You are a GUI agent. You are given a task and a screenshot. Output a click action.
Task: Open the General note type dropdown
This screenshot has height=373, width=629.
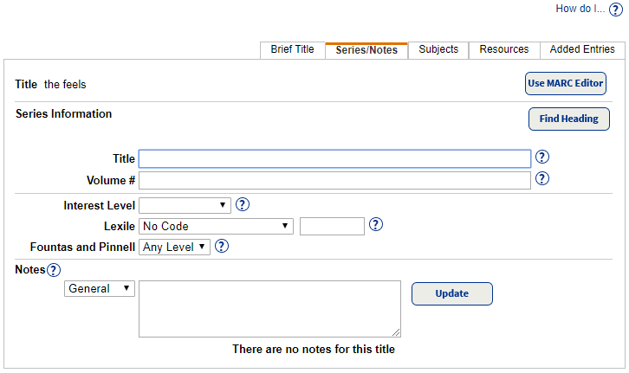tap(100, 288)
